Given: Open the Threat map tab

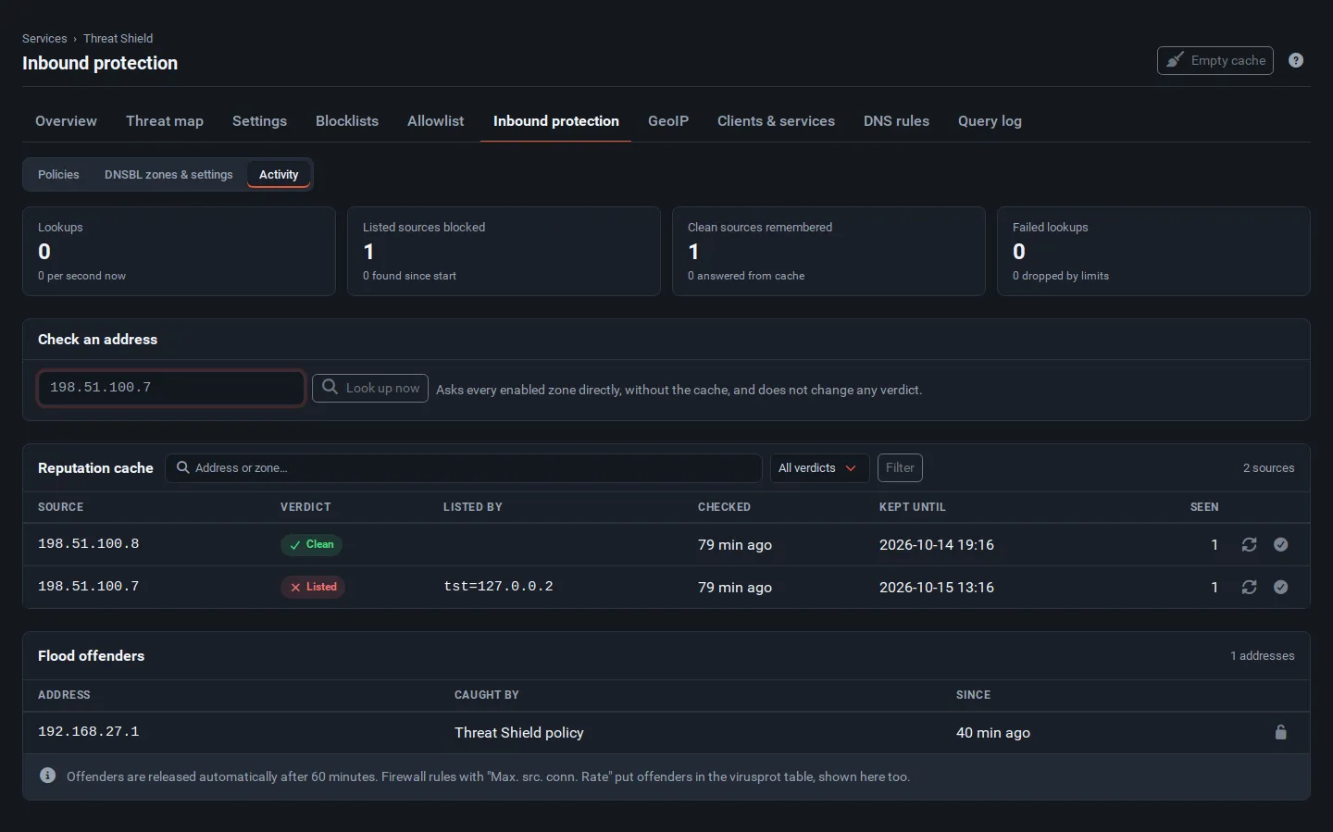Looking at the screenshot, I should (x=165, y=121).
